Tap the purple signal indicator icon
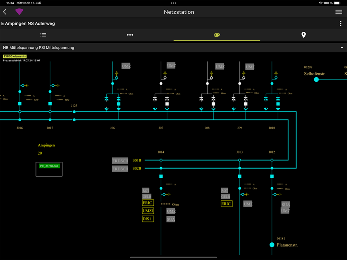The width and height of the screenshot is (347, 260). pos(19,12)
